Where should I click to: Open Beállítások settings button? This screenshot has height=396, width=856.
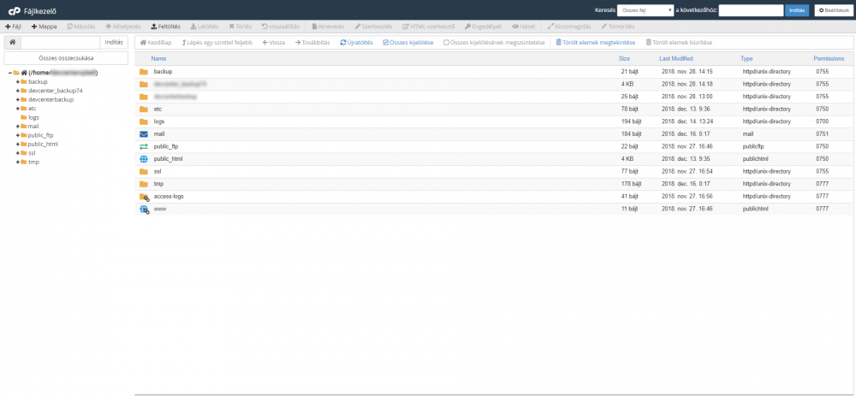point(833,10)
